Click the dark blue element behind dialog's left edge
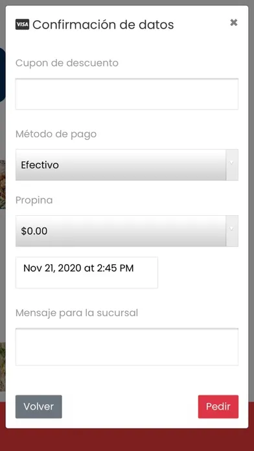The width and height of the screenshot is (254, 451). (3, 75)
